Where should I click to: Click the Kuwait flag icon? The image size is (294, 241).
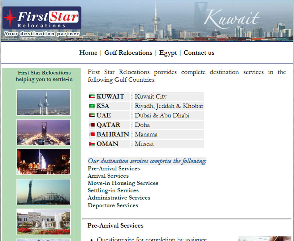[x=92, y=96]
